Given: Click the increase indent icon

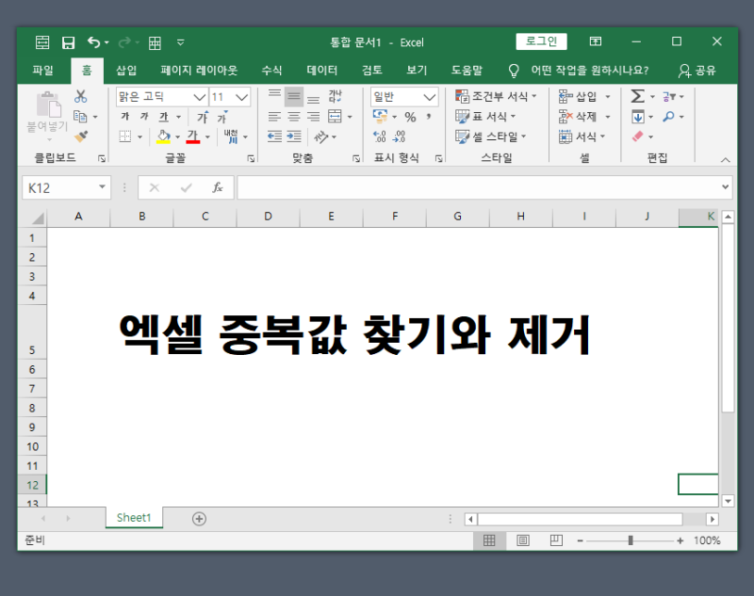Looking at the screenshot, I should click(x=295, y=137).
